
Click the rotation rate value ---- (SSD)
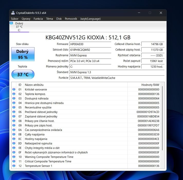pyautogui.click(x=153, y=55)
